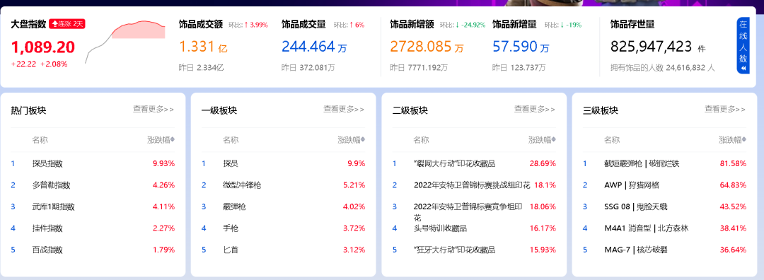Click the 5.21% change value
This screenshot has width=764, height=280.
(354, 185)
